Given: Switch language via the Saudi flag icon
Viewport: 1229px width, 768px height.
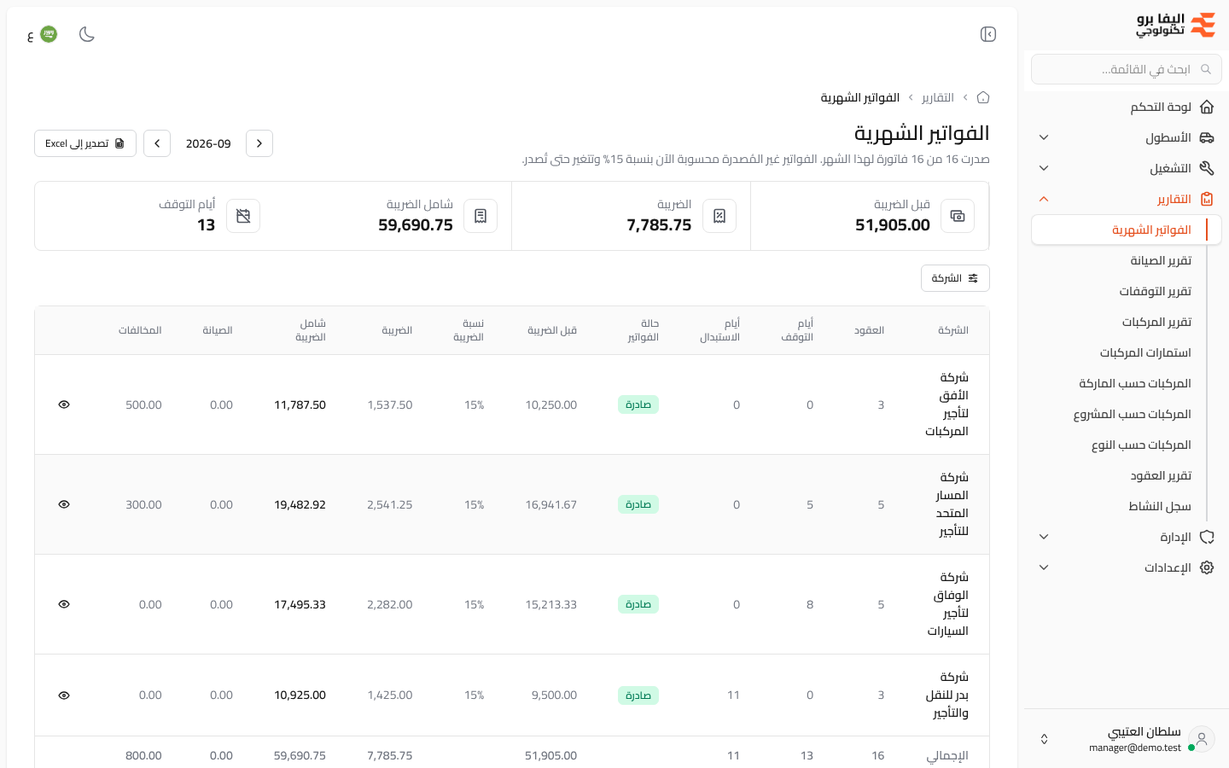Looking at the screenshot, I should 49,34.
